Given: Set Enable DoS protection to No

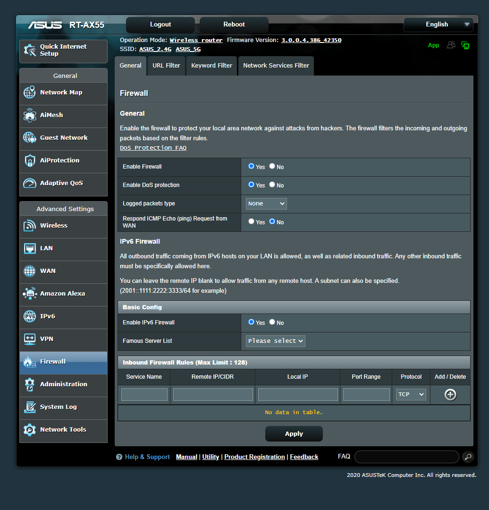Looking at the screenshot, I should pos(272,185).
